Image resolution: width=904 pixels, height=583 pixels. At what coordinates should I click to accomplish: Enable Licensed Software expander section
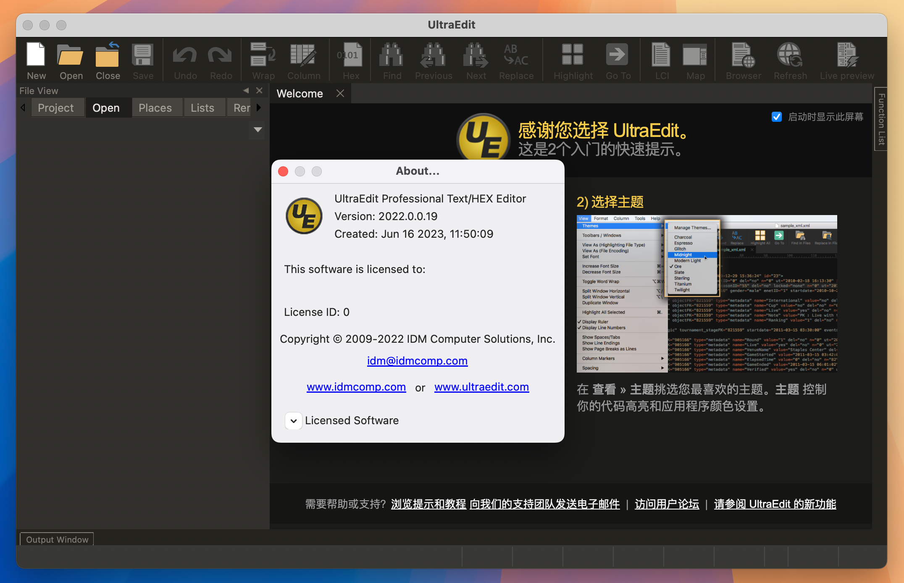pos(292,420)
